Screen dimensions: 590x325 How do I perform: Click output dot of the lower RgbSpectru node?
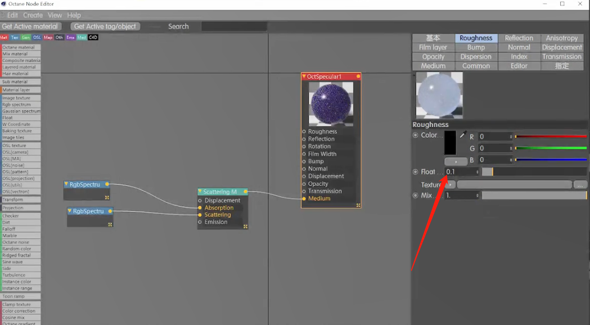pyautogui.click(x=110, y=211)
